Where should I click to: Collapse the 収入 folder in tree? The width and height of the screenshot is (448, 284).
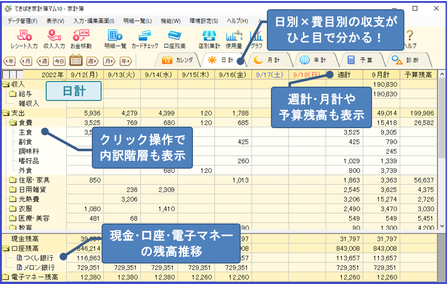(6, 85)
